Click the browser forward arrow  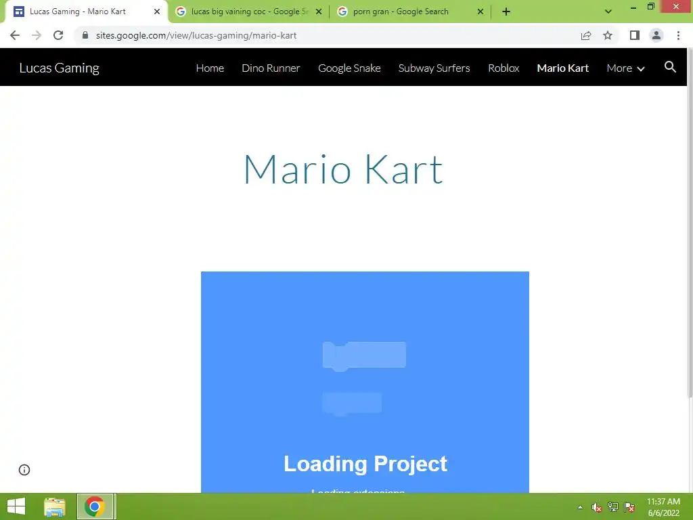click(37, 35)
